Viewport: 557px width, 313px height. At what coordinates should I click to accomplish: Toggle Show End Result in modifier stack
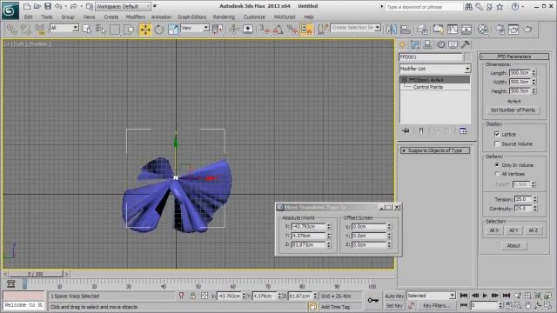[x=421, y=130]
